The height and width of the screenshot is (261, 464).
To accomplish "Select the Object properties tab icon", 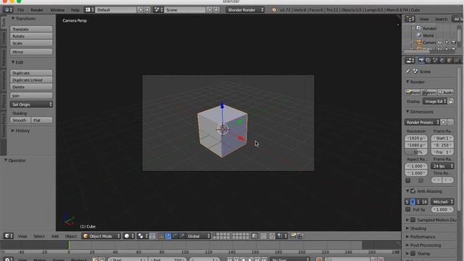I will point(449,60).
